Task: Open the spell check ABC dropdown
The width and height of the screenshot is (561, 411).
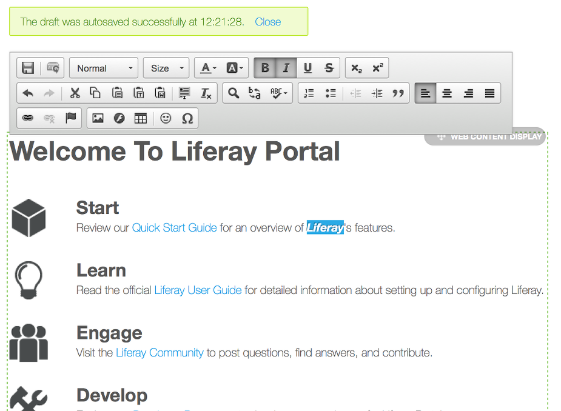Action: click(x=280, y=93)
